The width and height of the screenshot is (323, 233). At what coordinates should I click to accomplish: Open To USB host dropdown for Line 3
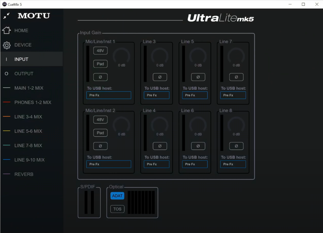(x=157, y=95)
